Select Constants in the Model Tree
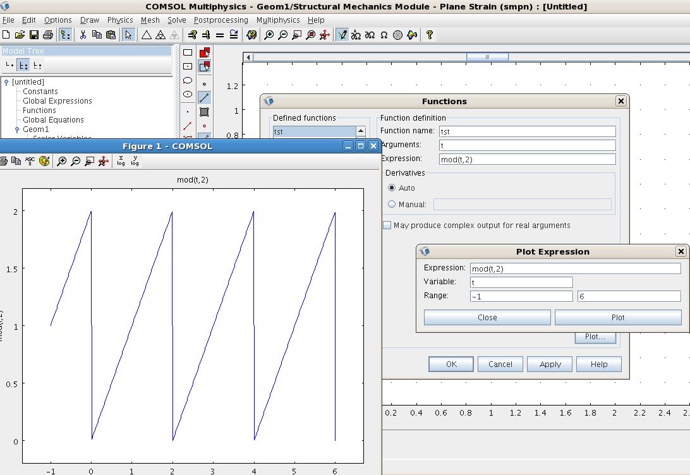Viewport: 690px width, 475px height. coord(40,92)
